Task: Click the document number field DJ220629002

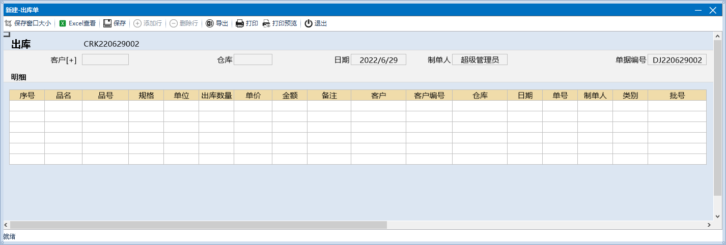Action: tap(677, 60)
